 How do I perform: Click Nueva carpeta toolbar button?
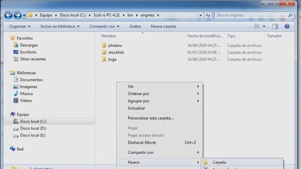pyautogui.click(x=163, y=26)
